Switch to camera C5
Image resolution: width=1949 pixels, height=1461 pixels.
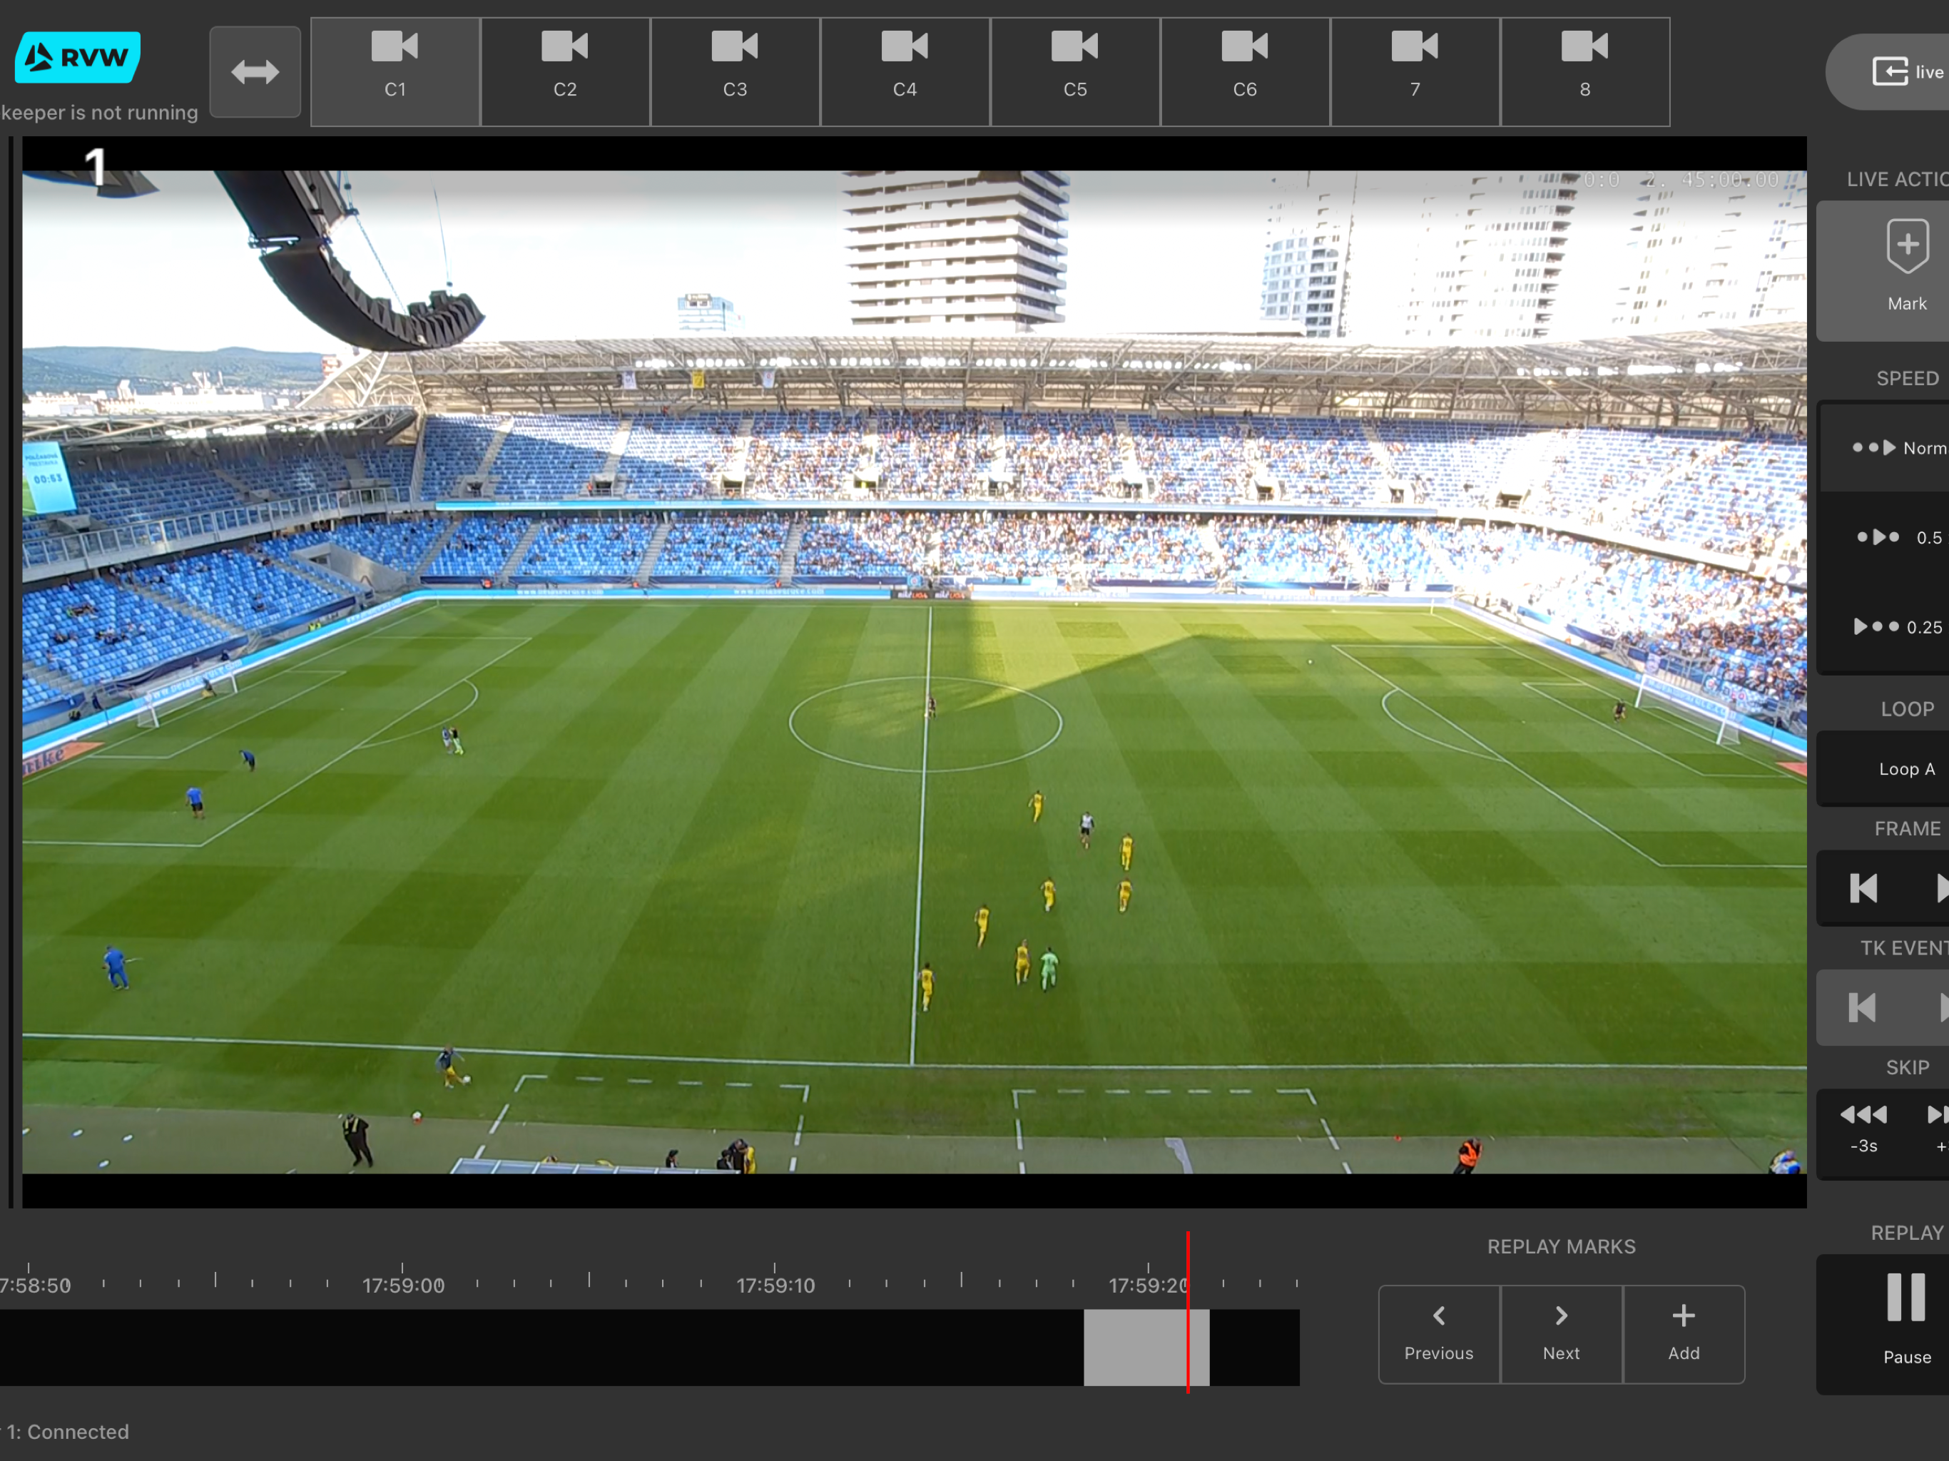click(1076, 72)
